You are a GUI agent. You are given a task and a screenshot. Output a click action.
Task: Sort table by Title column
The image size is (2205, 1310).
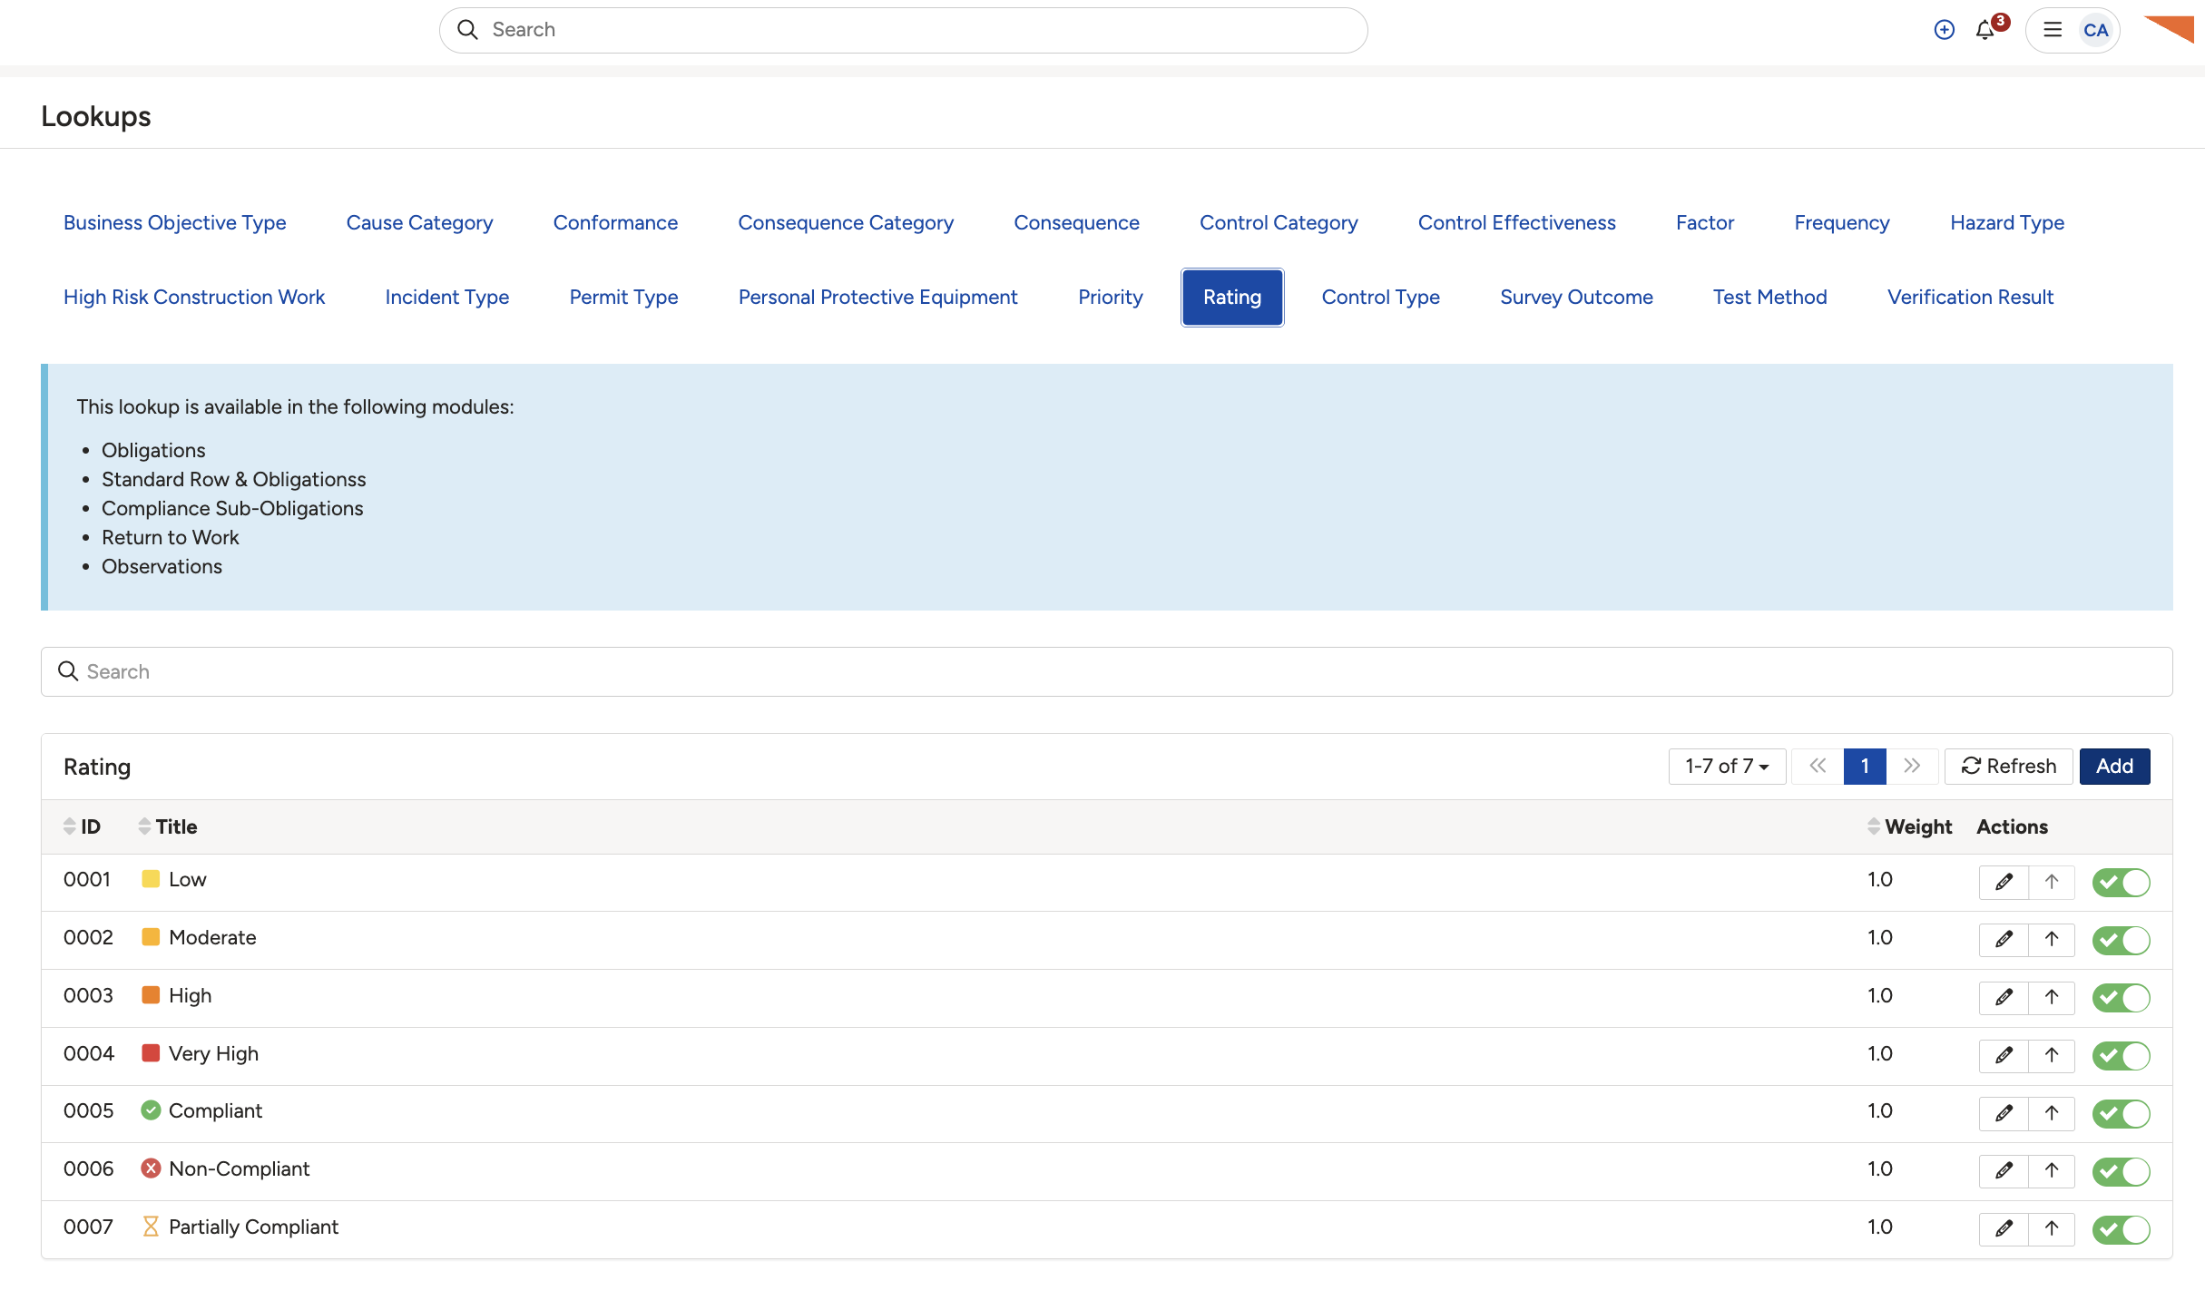pos(168,826)
